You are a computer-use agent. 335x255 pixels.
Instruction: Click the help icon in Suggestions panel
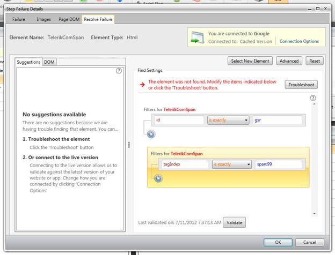[x=119, y=71]
